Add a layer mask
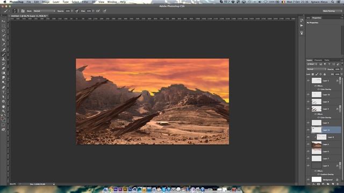This screenshot has width=344, height=193. click(318, 184)
